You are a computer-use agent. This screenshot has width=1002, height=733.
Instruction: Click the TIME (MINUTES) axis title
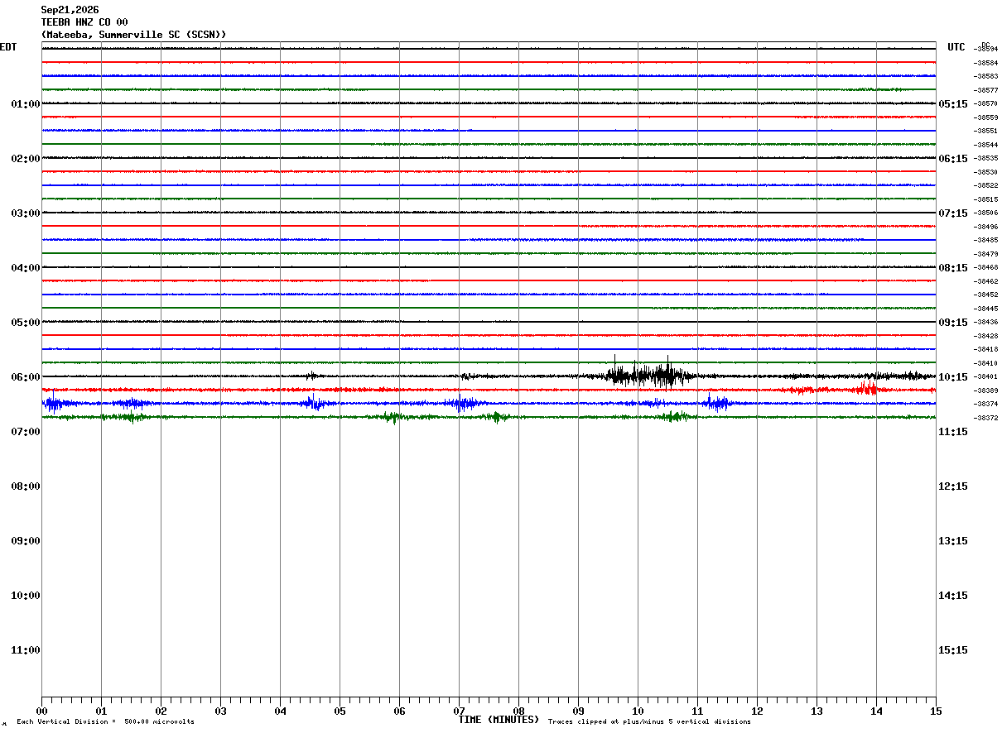pos(499,720)
